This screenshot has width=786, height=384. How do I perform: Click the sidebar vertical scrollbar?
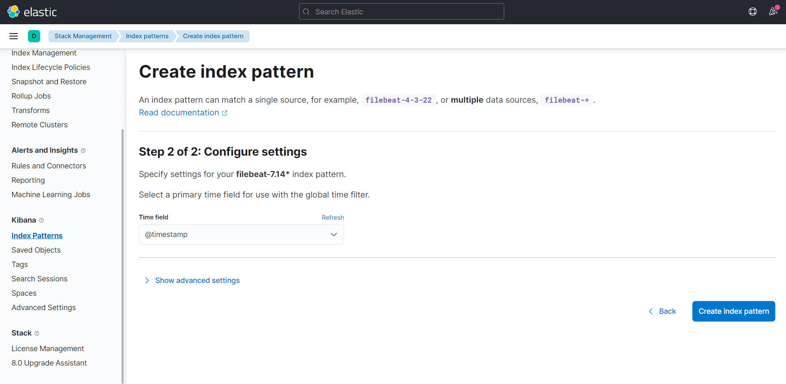(x=122, y=257)
